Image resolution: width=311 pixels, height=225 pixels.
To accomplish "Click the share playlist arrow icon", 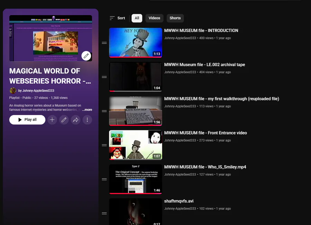I will click(76, 120).
